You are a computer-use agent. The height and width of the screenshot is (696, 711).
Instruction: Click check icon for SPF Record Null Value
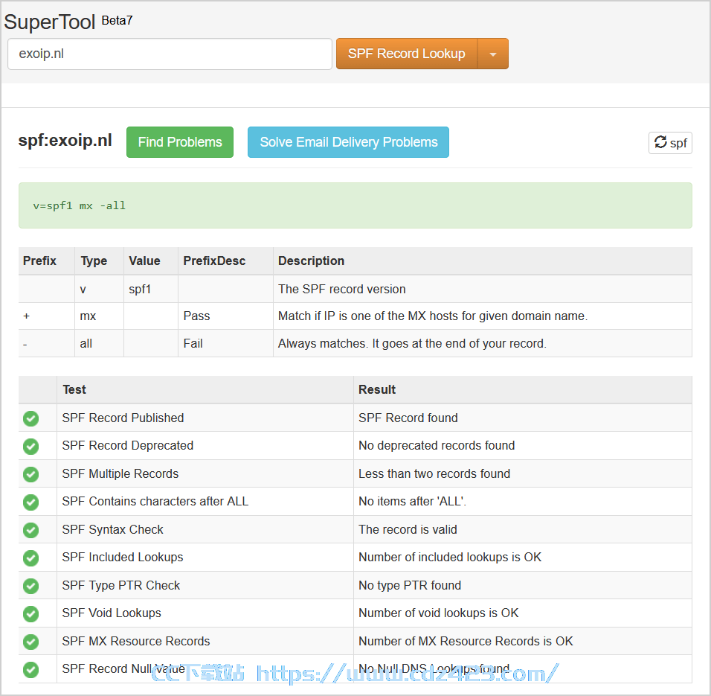pos(30,670)
